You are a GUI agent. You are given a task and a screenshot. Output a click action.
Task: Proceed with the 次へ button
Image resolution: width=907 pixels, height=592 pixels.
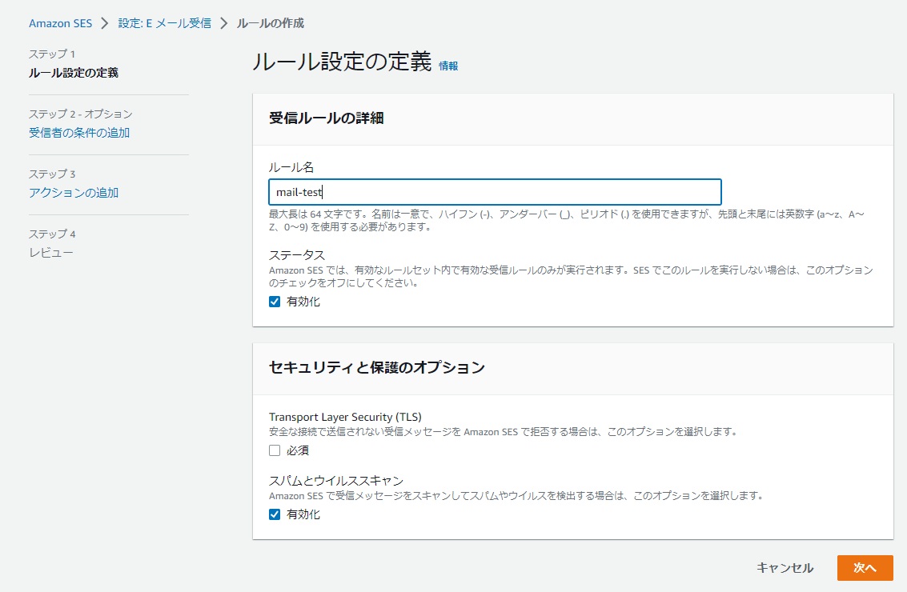(x=865, y=568)
